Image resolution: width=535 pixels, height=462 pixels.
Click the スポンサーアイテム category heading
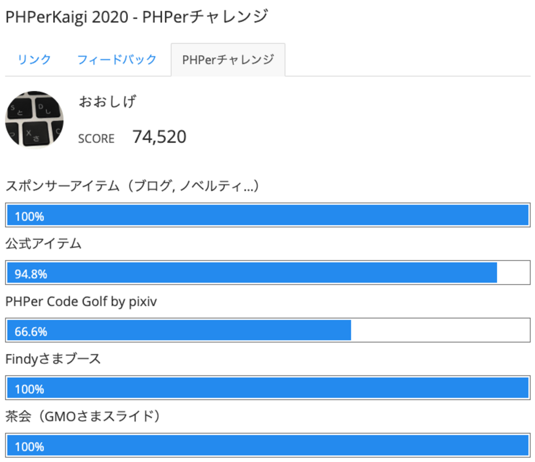(x=132, y=186)
